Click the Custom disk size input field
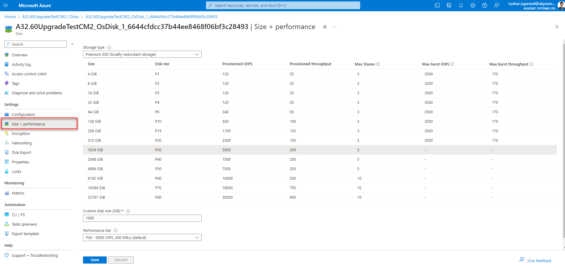Image resolution: width=565 pixels, height=268 pixels. tap(142, 218)
